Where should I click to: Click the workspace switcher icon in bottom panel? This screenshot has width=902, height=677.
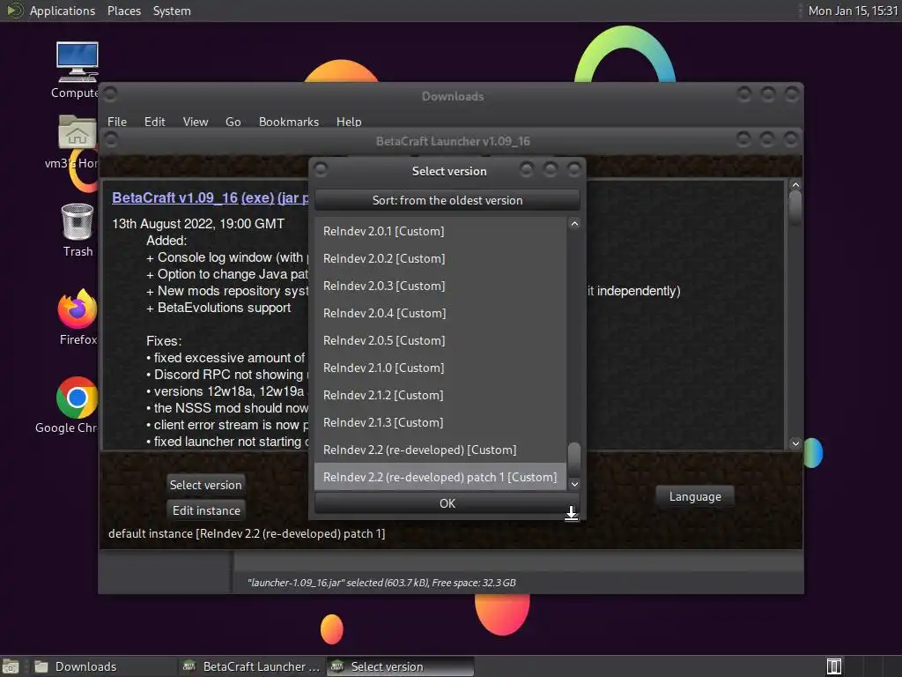[x=834, y=666]
